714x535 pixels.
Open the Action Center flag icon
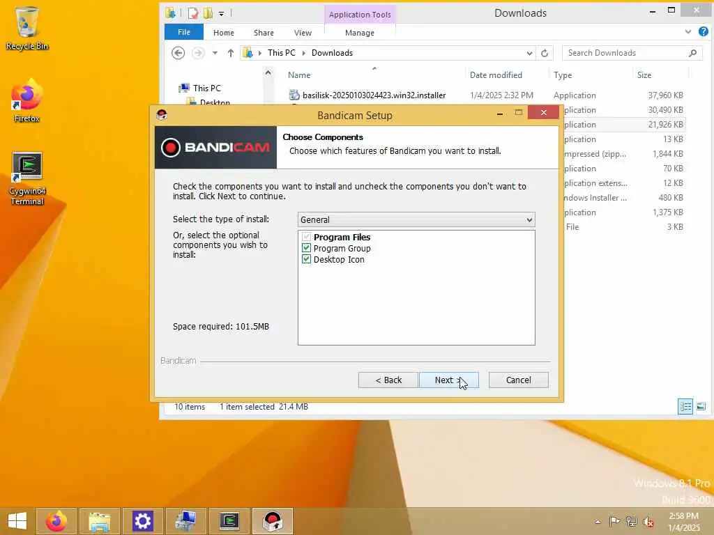coord(614,522)
